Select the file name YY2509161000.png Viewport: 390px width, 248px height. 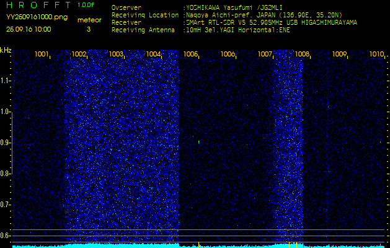(x=37, y=17)
